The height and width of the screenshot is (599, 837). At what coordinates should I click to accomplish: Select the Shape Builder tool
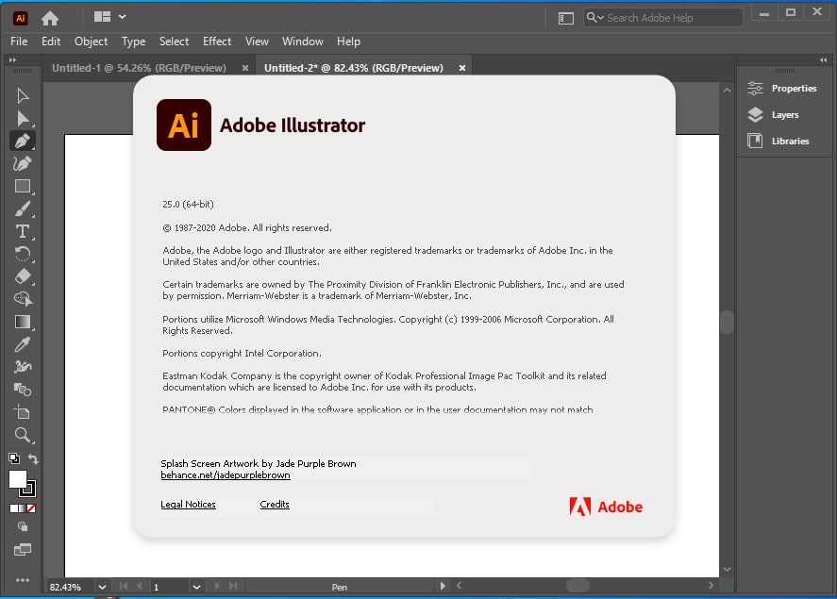[x=23, y=299]
